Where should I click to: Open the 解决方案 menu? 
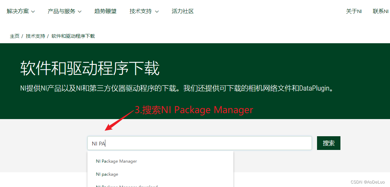click(21, 11)
